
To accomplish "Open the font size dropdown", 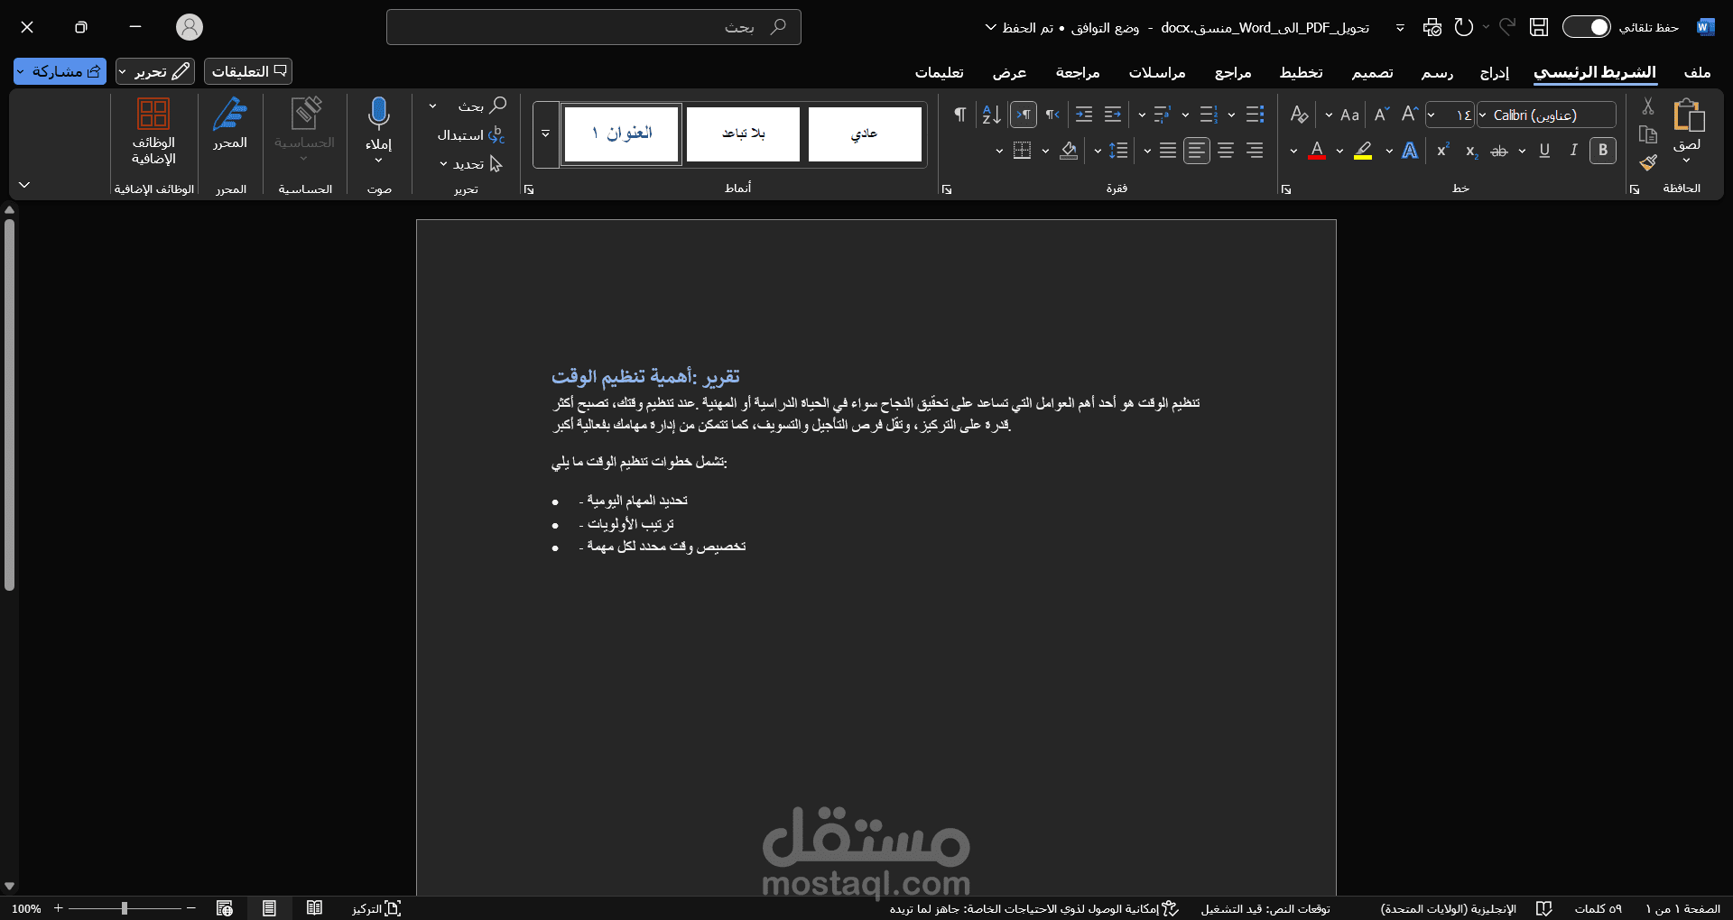I will (x=1432, y=115).
